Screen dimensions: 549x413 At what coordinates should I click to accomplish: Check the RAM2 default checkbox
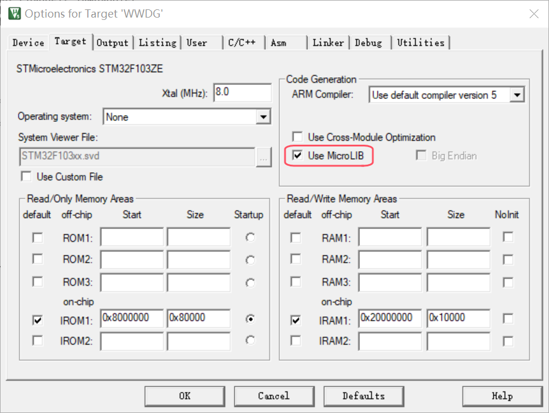pos(296,259)
